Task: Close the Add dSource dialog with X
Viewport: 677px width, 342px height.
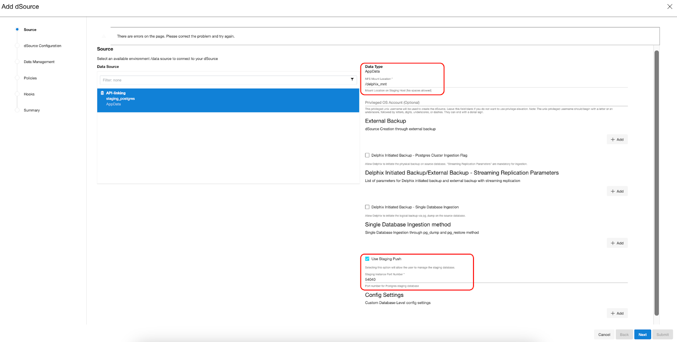Action: [x=669, y=6]
